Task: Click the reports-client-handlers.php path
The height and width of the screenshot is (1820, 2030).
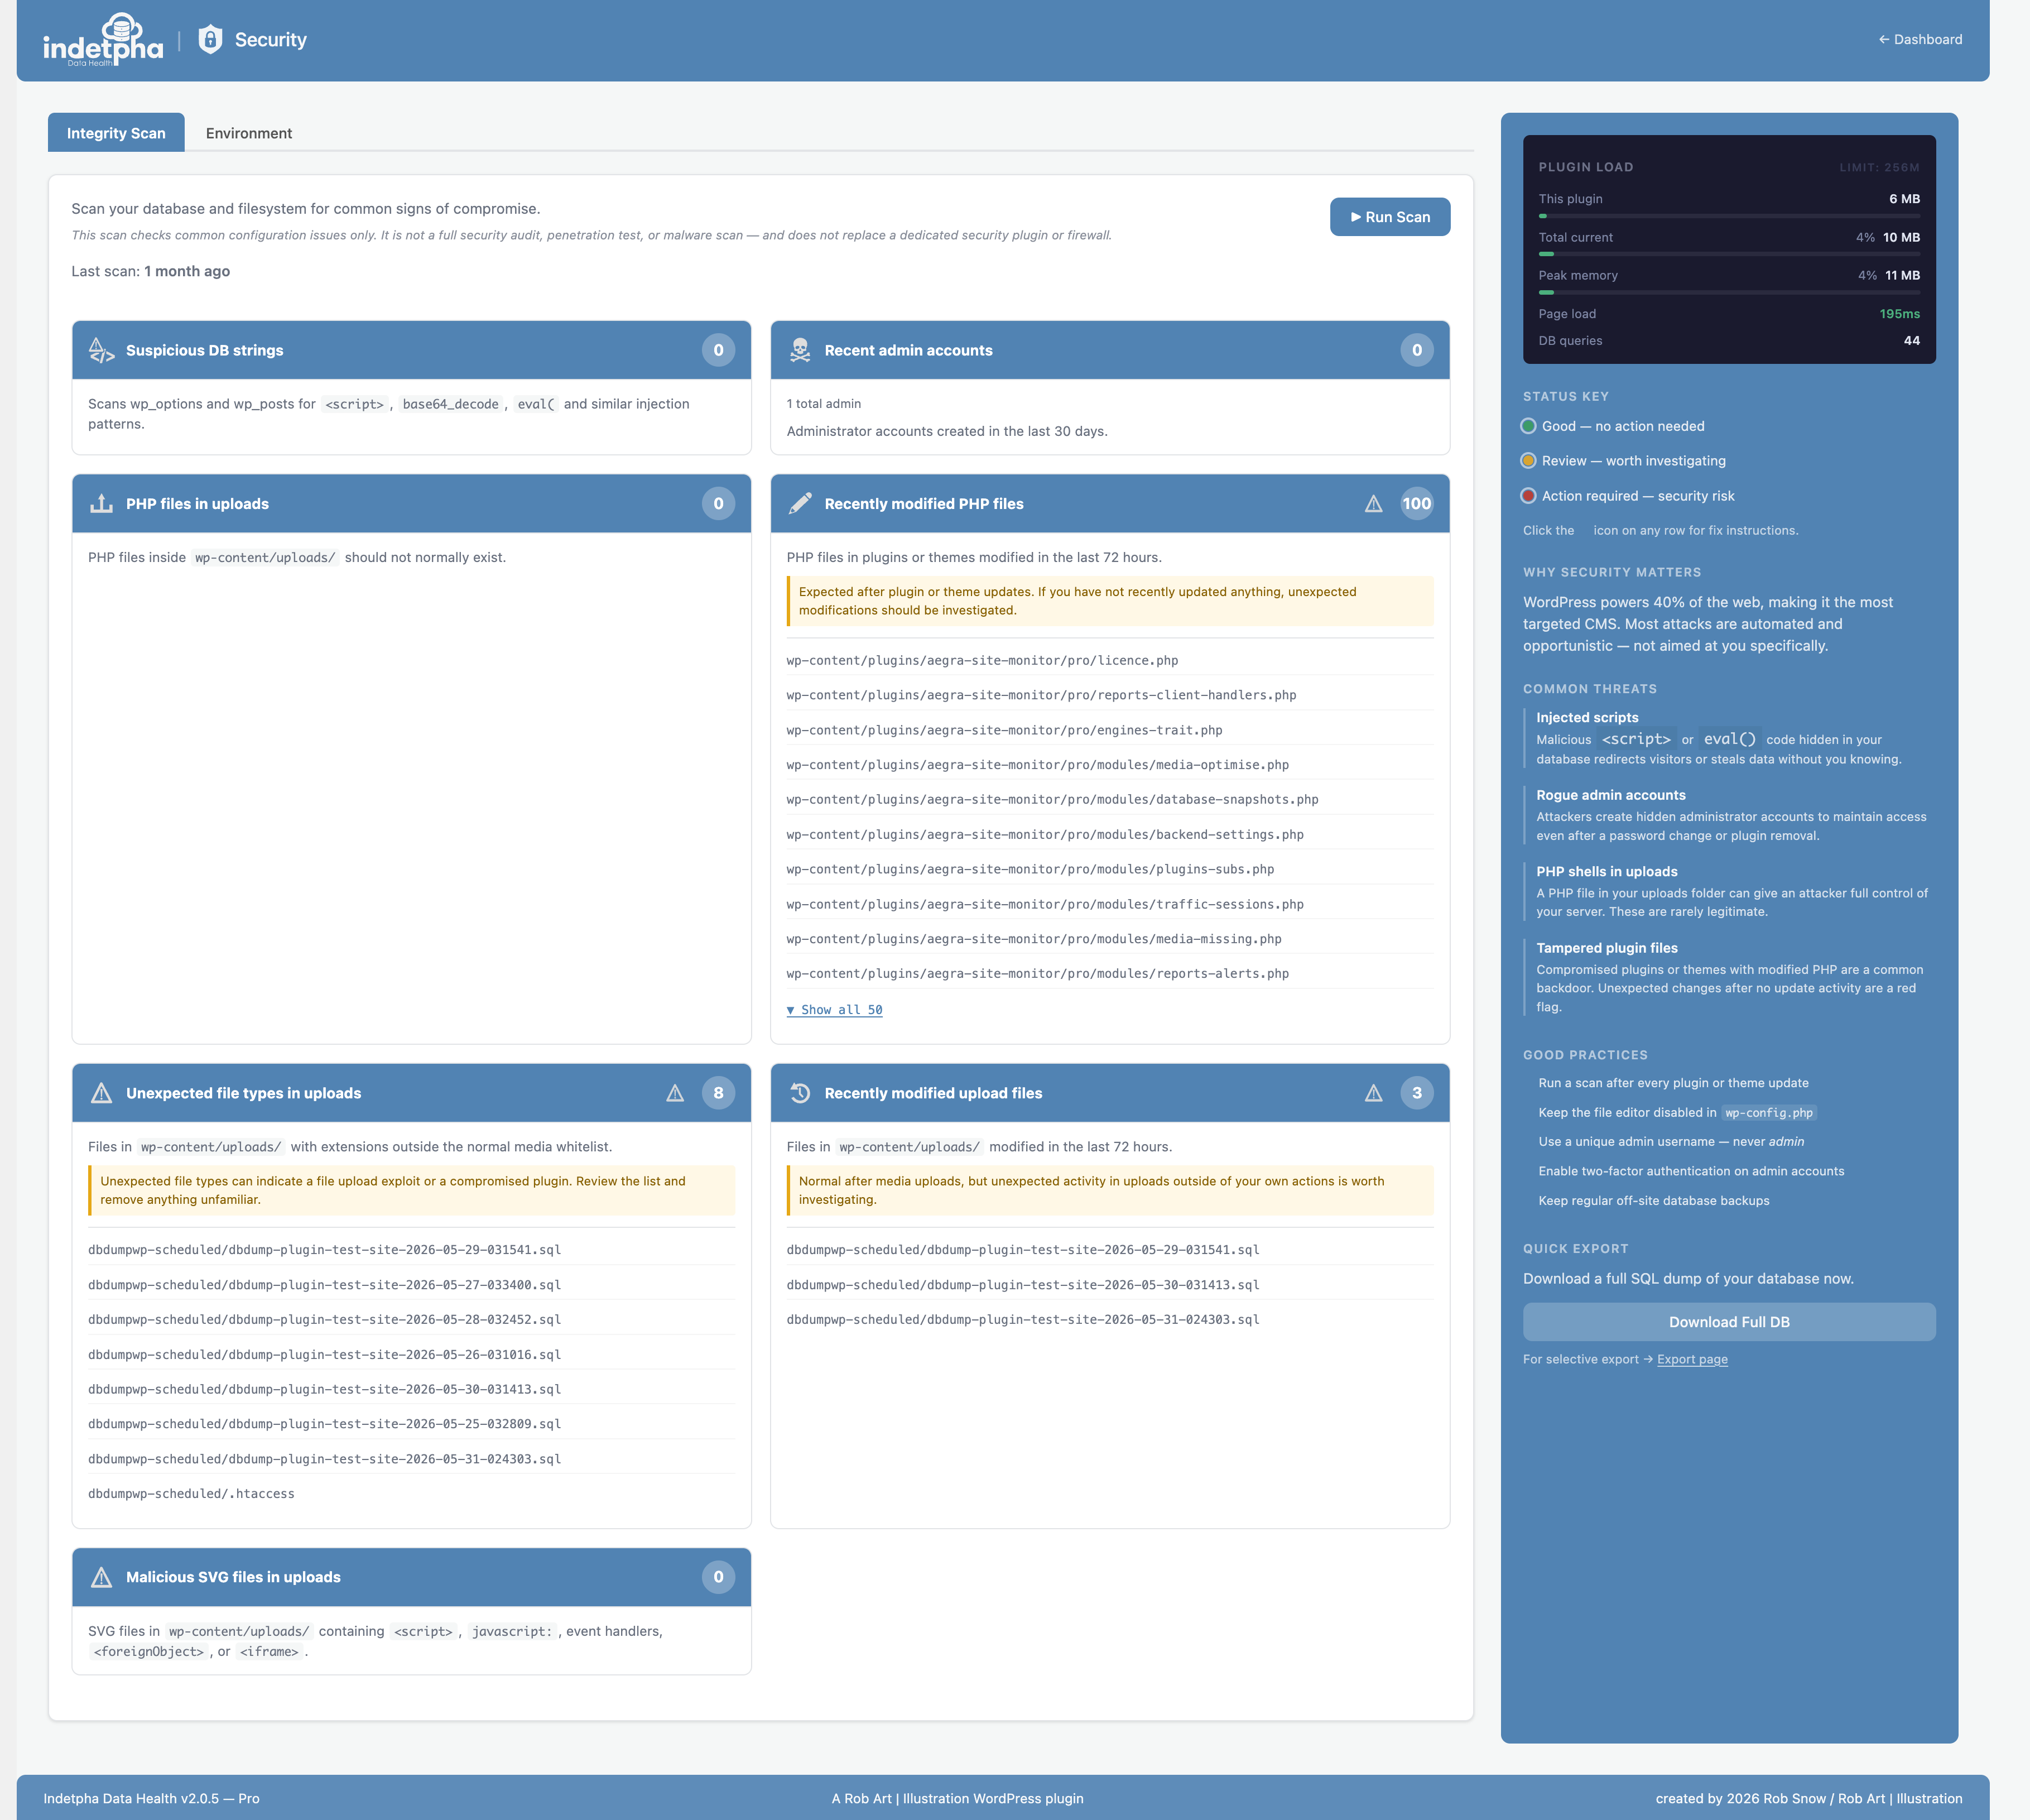Action: (1110, 695)
